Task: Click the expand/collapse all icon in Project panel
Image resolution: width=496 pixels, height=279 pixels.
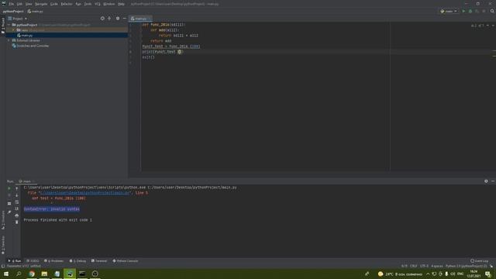Action: pos(109,19)
